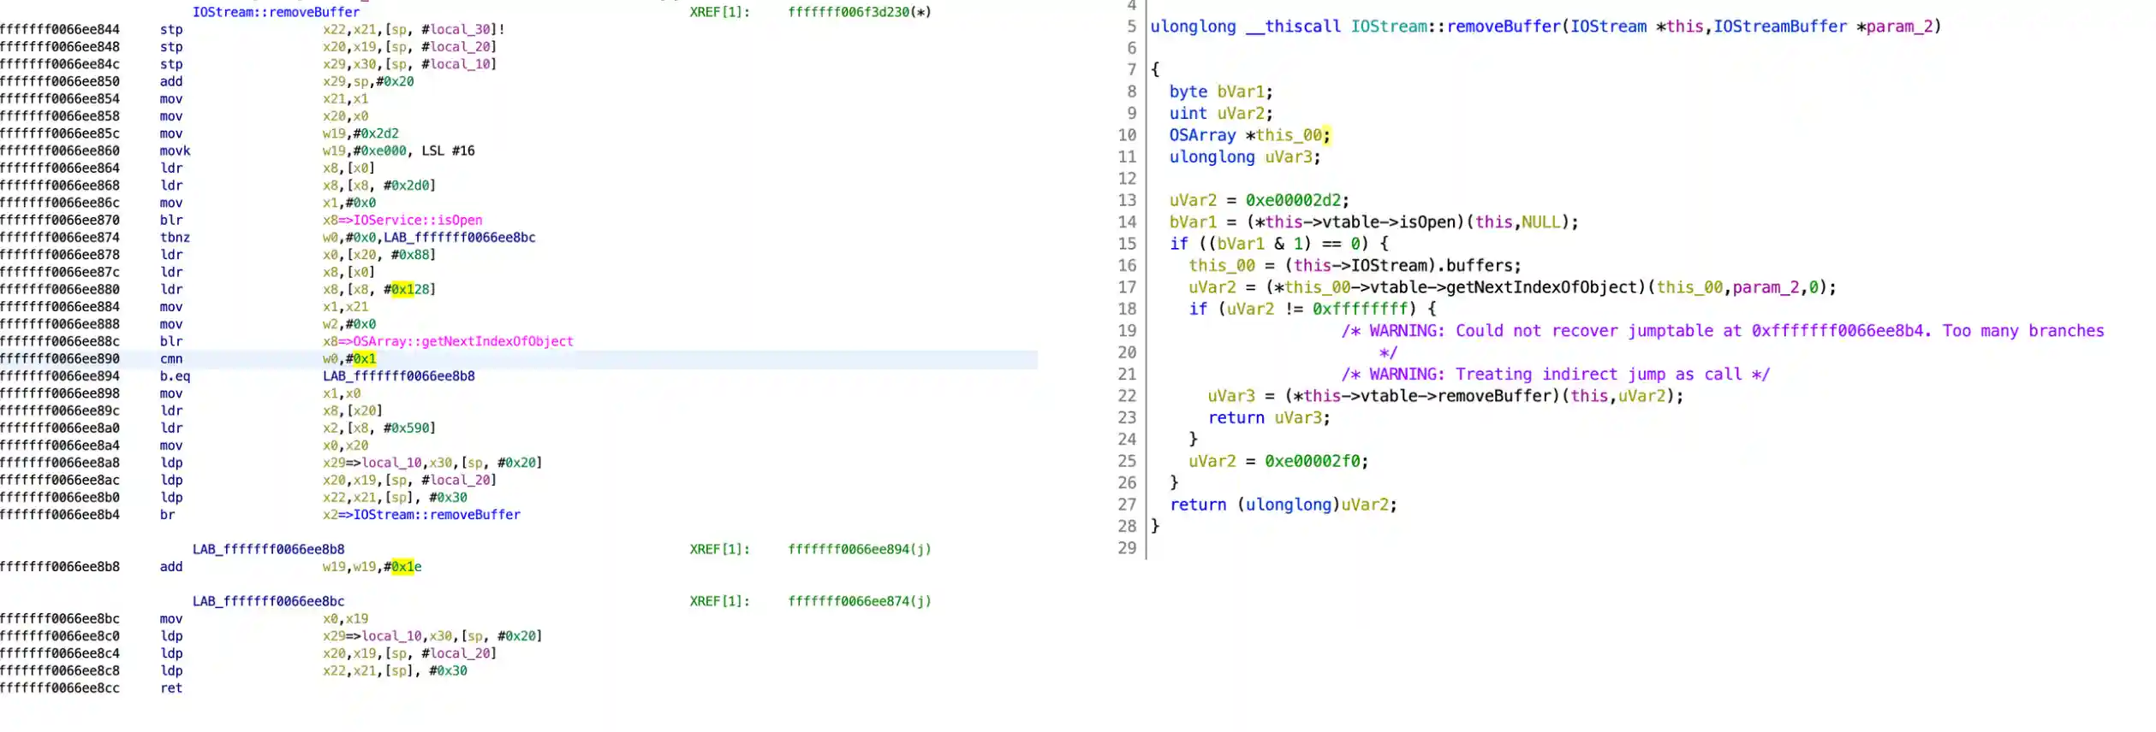Click the jumptable WARNING comment in decompiler
The image size is (2156, 732).
coord(1721,331)
